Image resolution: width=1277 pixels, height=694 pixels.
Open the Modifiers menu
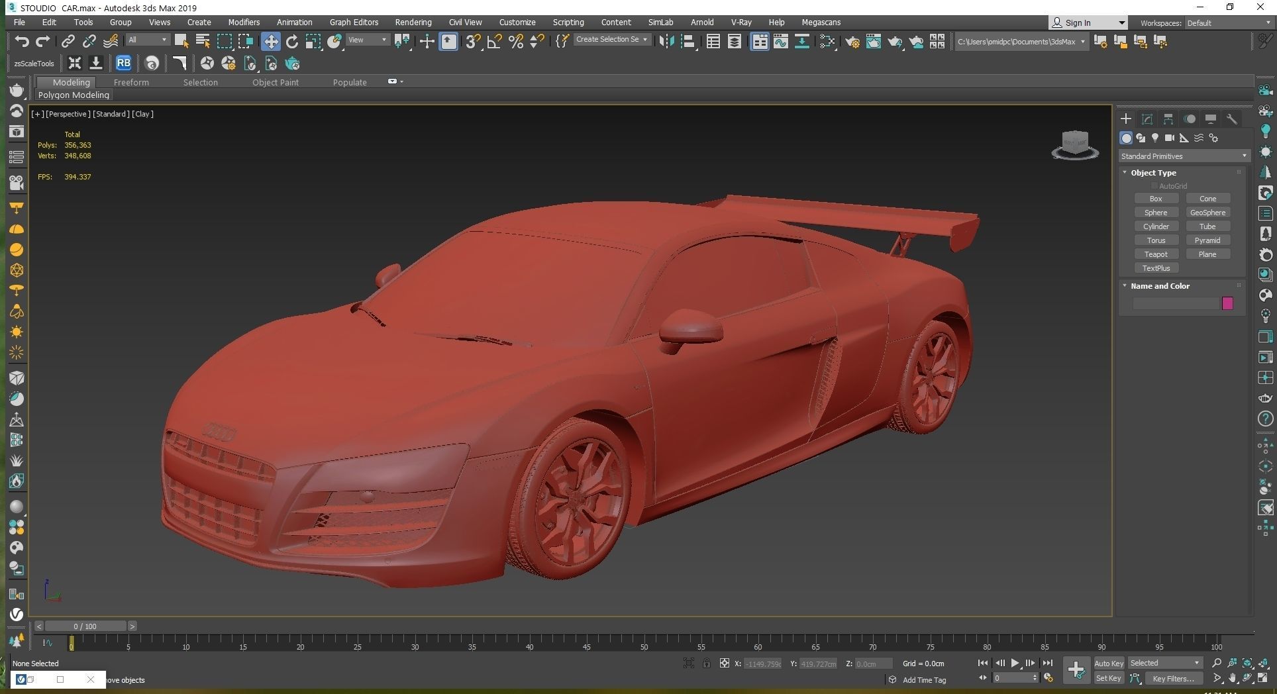pos(244,22)
